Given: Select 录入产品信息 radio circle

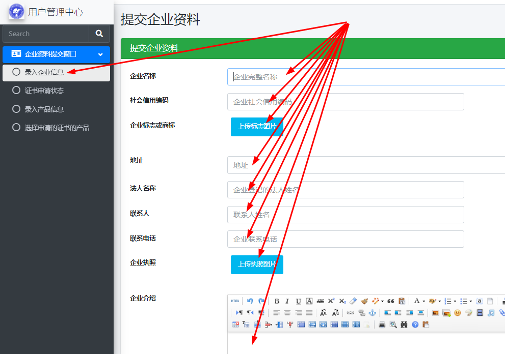Looking at the screenshot, I should click(16, 109).
